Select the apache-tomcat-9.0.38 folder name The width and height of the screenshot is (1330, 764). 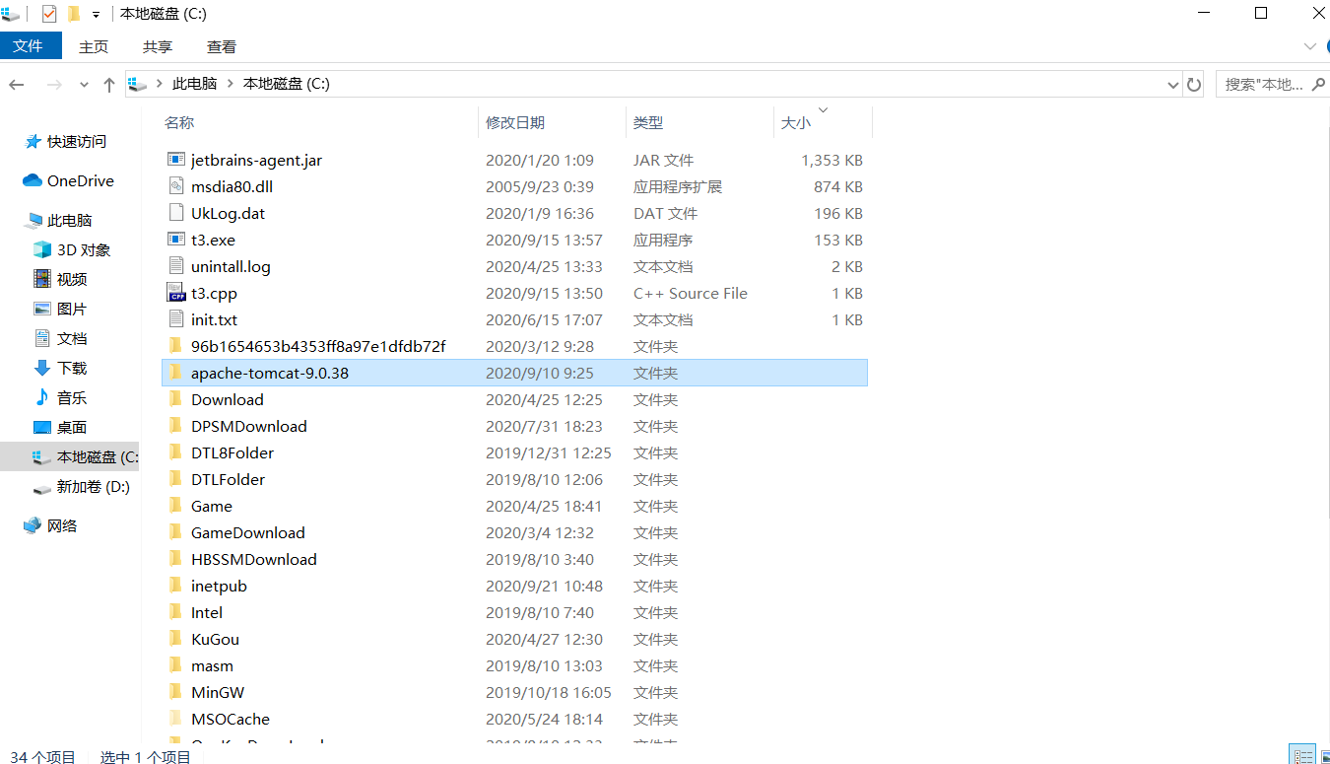[x=270, y=373]
